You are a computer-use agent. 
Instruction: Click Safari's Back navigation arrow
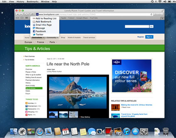pos(18,14)
